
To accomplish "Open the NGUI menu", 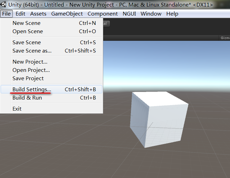I will point(129,14).
